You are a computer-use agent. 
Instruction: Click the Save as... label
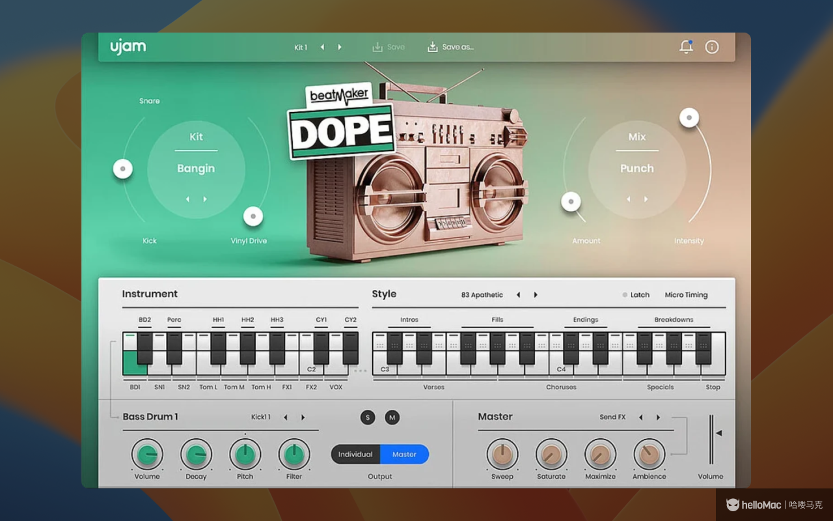pos(457,47)
